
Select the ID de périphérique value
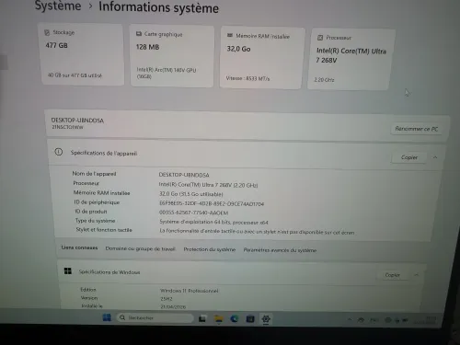tap(212, 203)
